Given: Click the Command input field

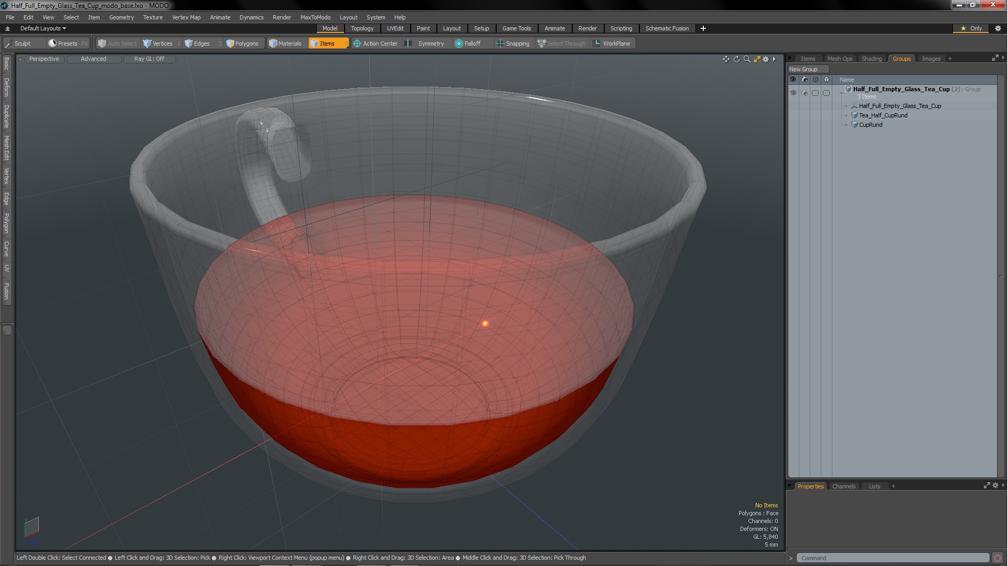Looking at the screenshot, I should click(893, 558).
